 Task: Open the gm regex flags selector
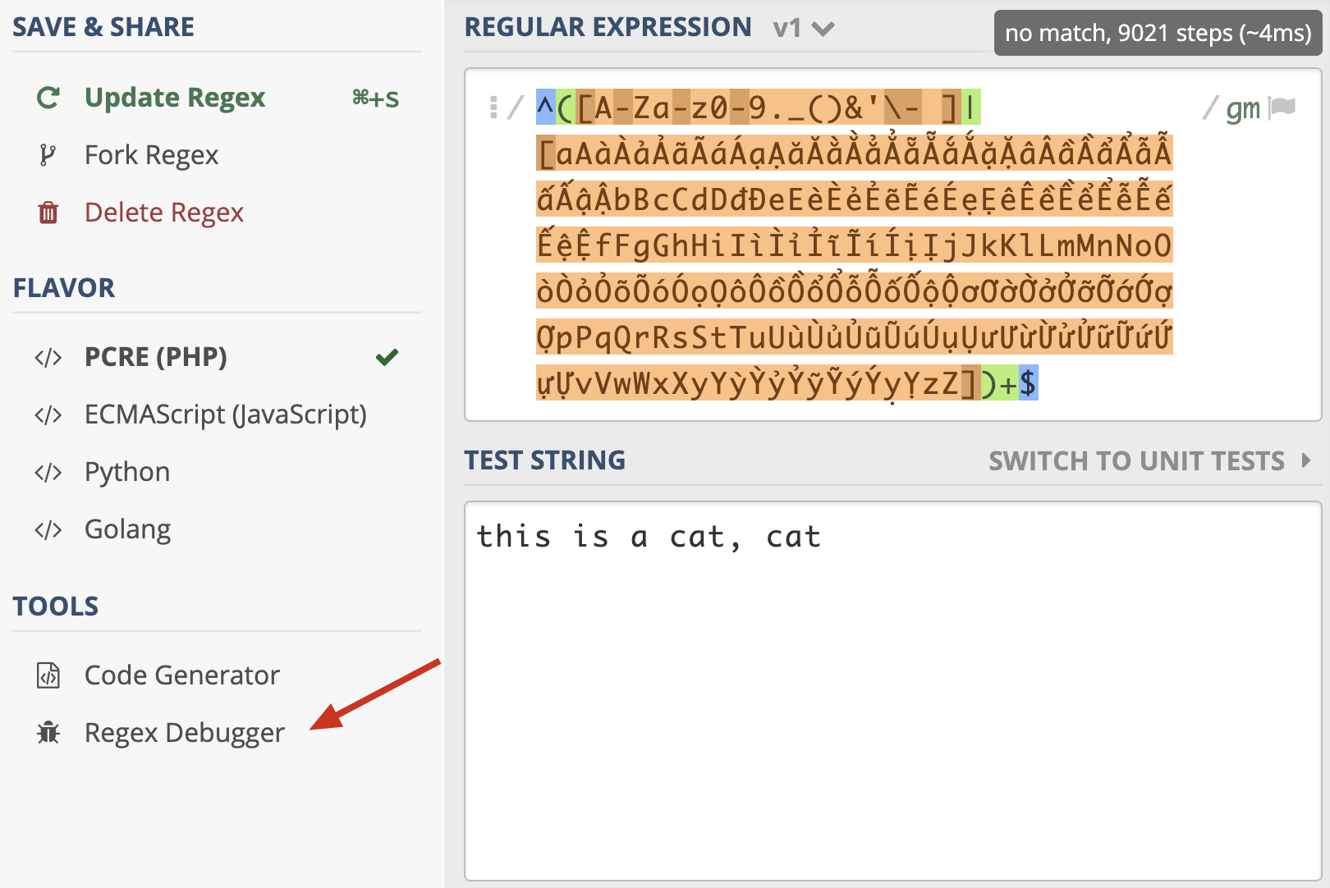pyautogui.click(x=1242, y=108)
